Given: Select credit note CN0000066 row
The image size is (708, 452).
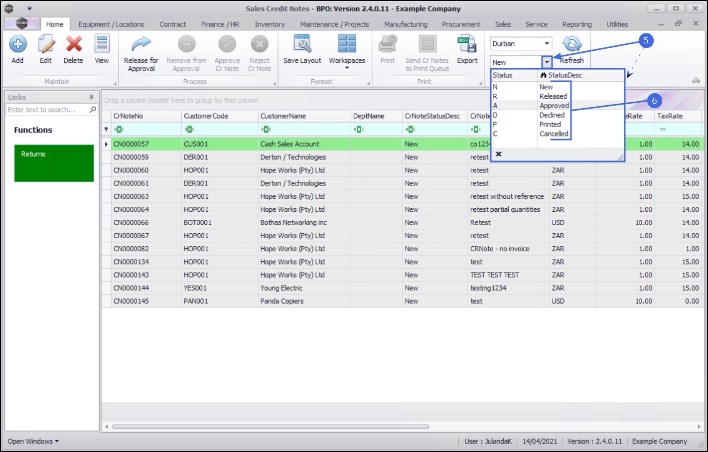Looking at the screenshot, I should click(x=402, y=223).
